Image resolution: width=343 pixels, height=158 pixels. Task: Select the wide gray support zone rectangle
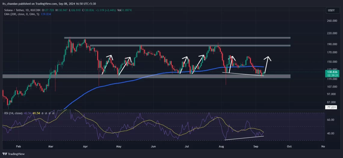pos(146,76)
